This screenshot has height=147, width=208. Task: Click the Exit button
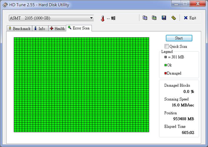point(190,18)
